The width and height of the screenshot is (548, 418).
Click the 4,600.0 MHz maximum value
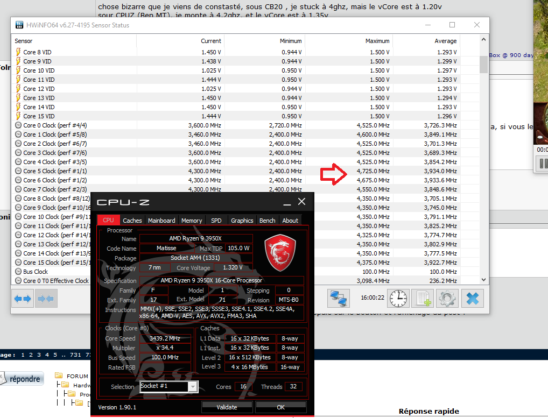(373, 134)
